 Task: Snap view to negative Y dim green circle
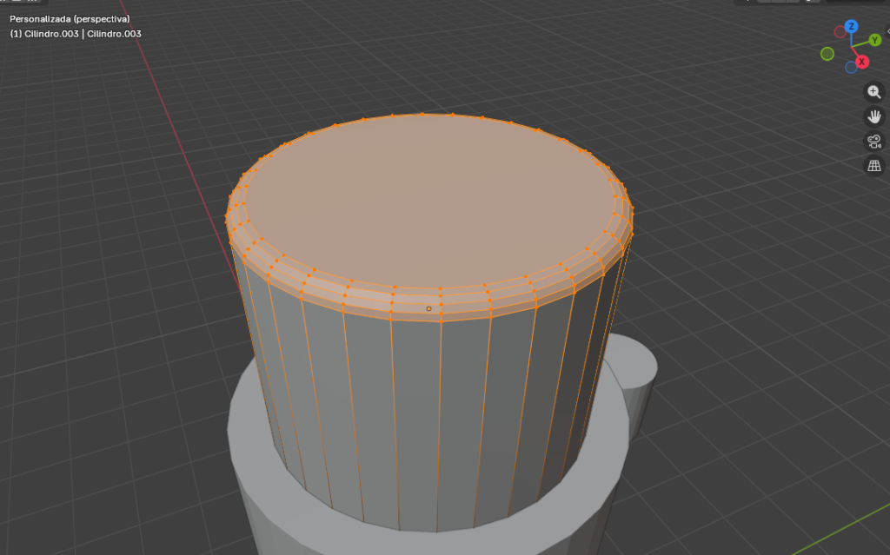827,54
